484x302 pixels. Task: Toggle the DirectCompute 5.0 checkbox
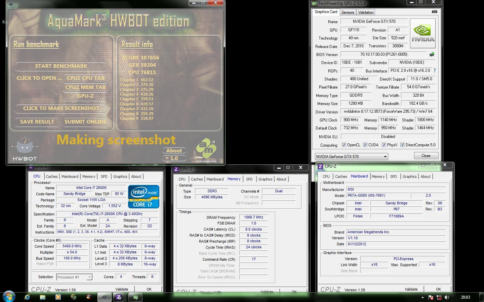coord(402,145)
